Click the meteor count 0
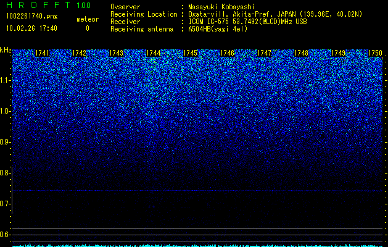The height and width of the screenshot is (247, 388). pos(88,28)
